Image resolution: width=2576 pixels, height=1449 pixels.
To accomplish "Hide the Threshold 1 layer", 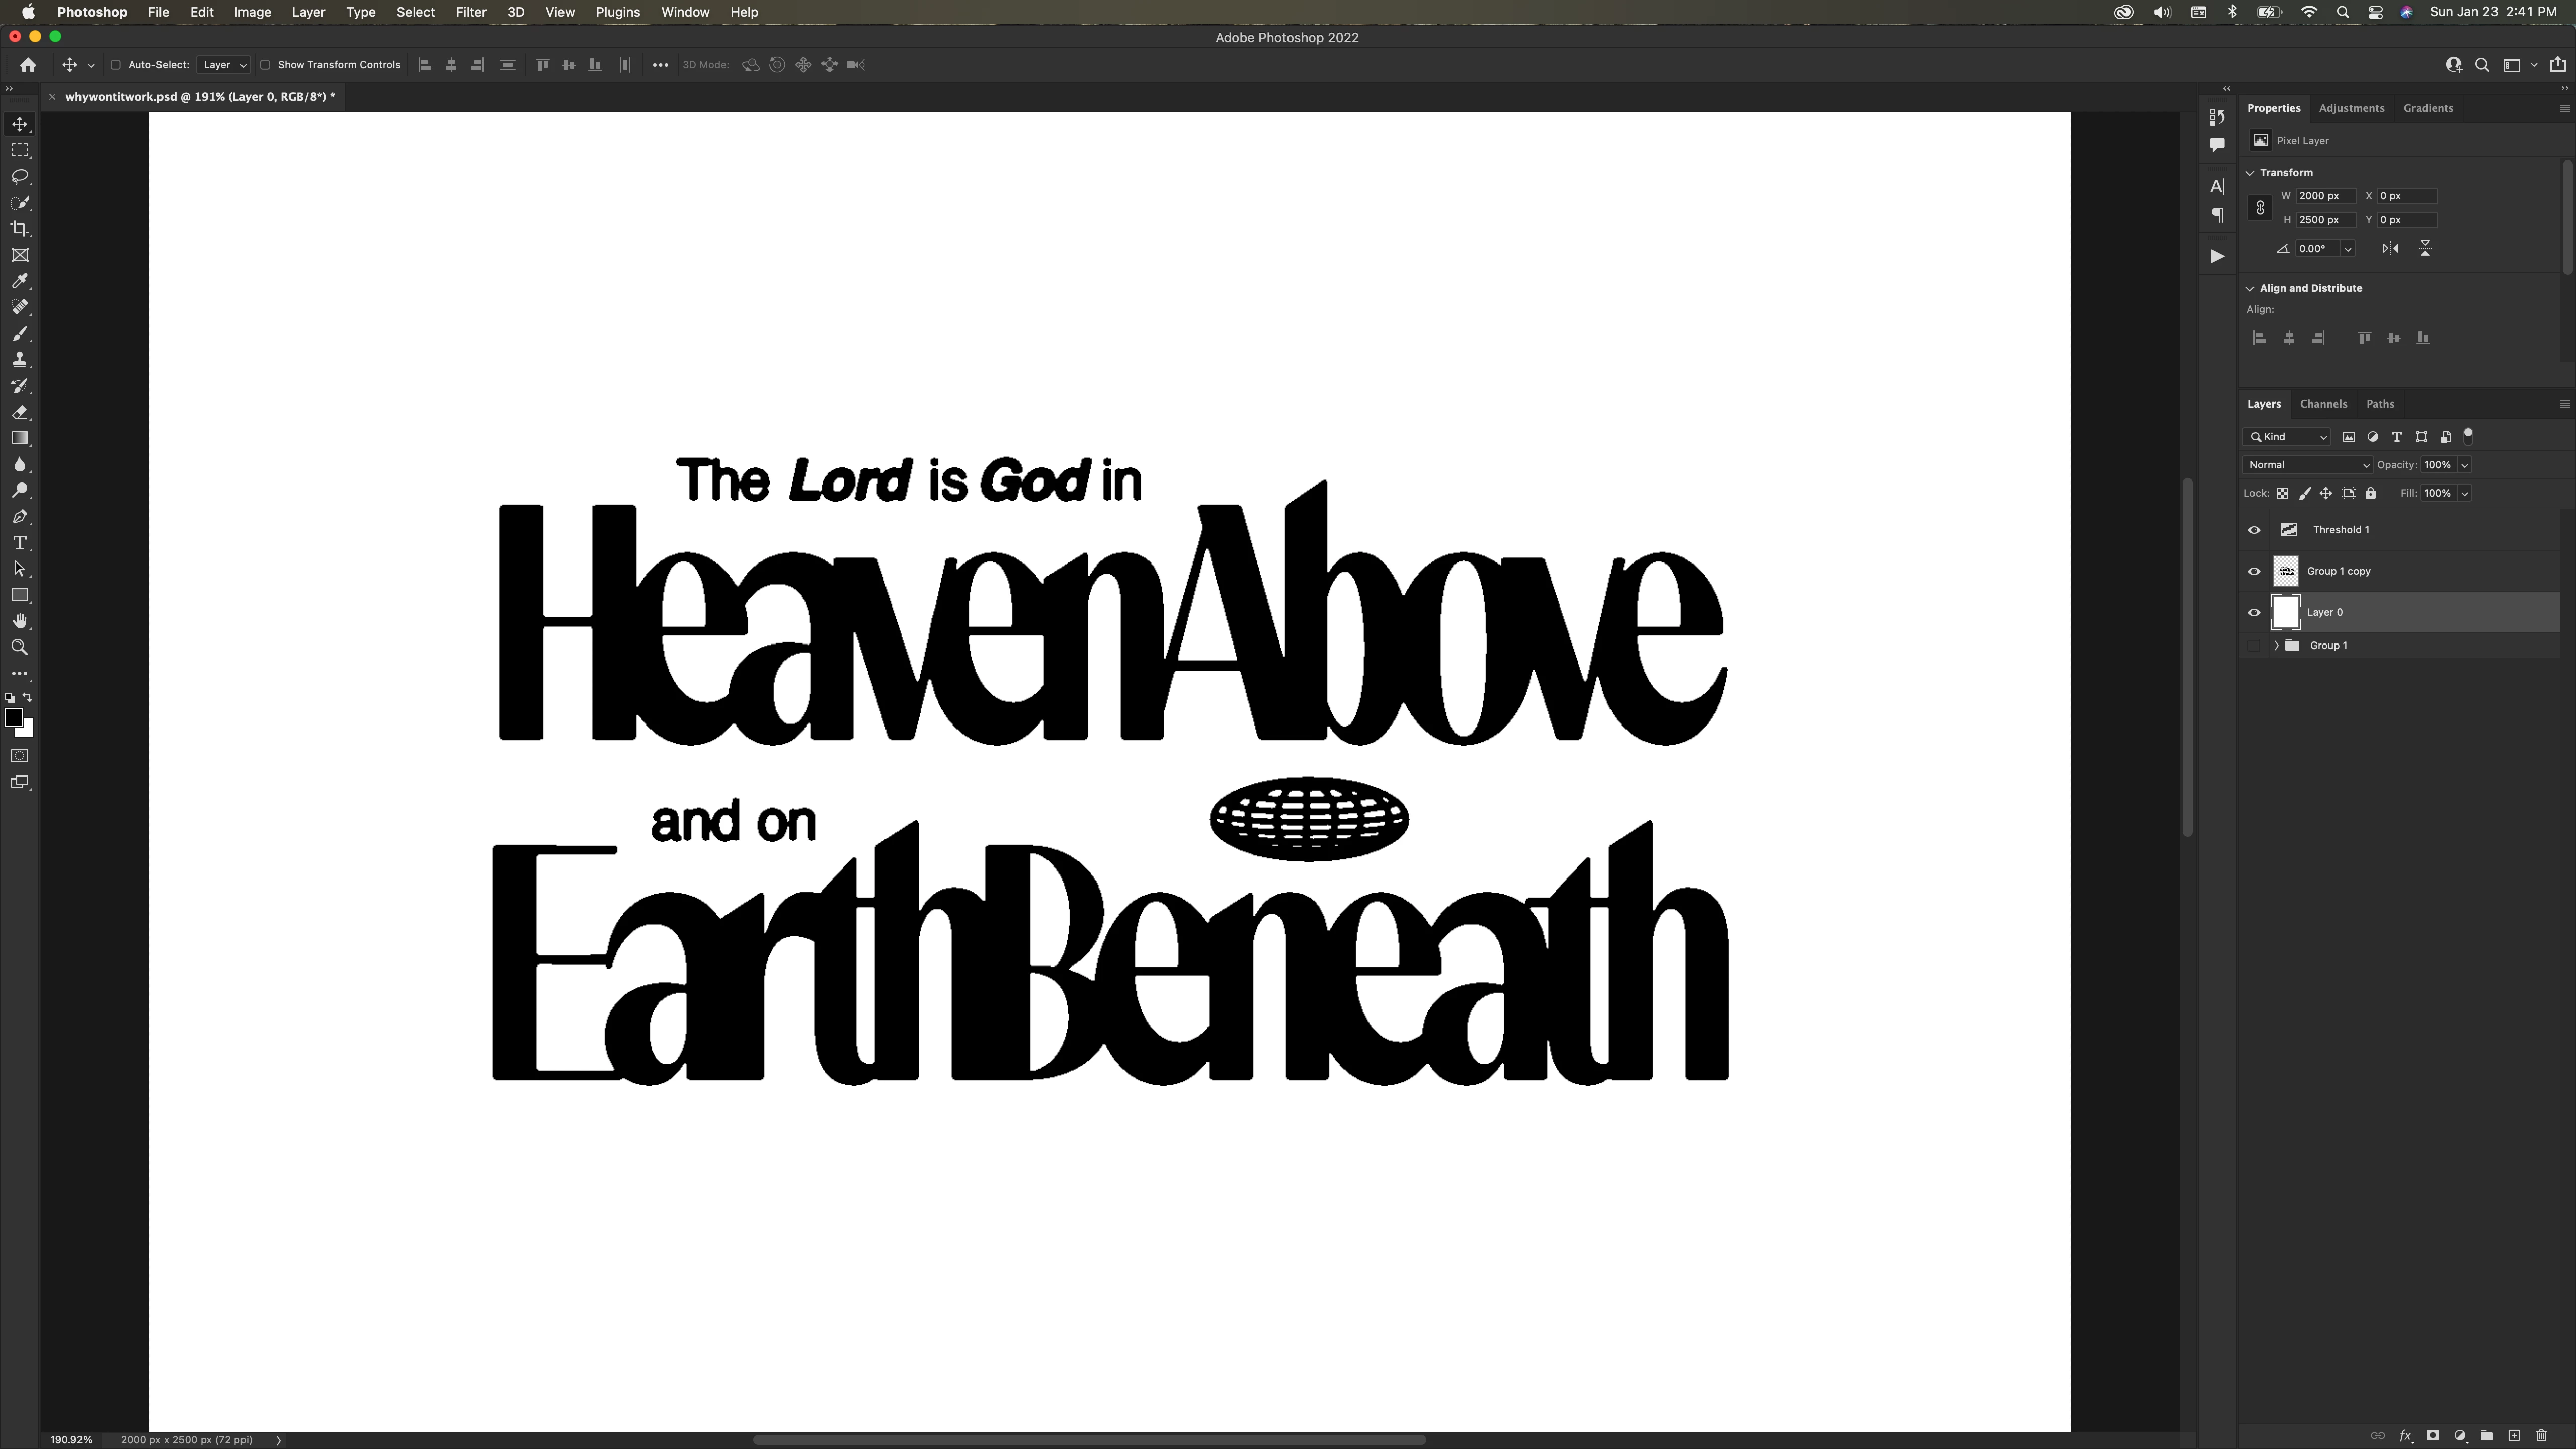I will 2254,530.
